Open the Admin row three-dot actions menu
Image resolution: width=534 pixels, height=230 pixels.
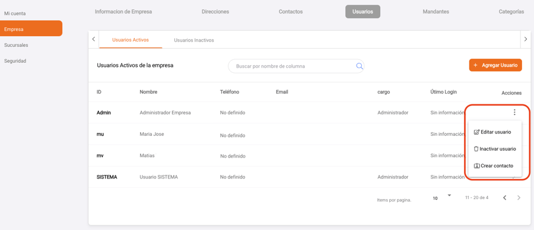tap(514, 112)
